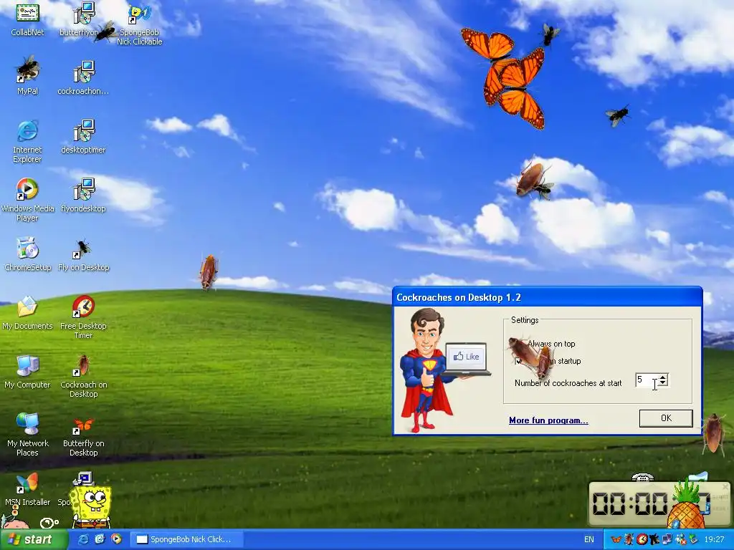This screenshot has height=550, width=734.
Task: Click the Messenger tray icon with red X
Action: 680,539
